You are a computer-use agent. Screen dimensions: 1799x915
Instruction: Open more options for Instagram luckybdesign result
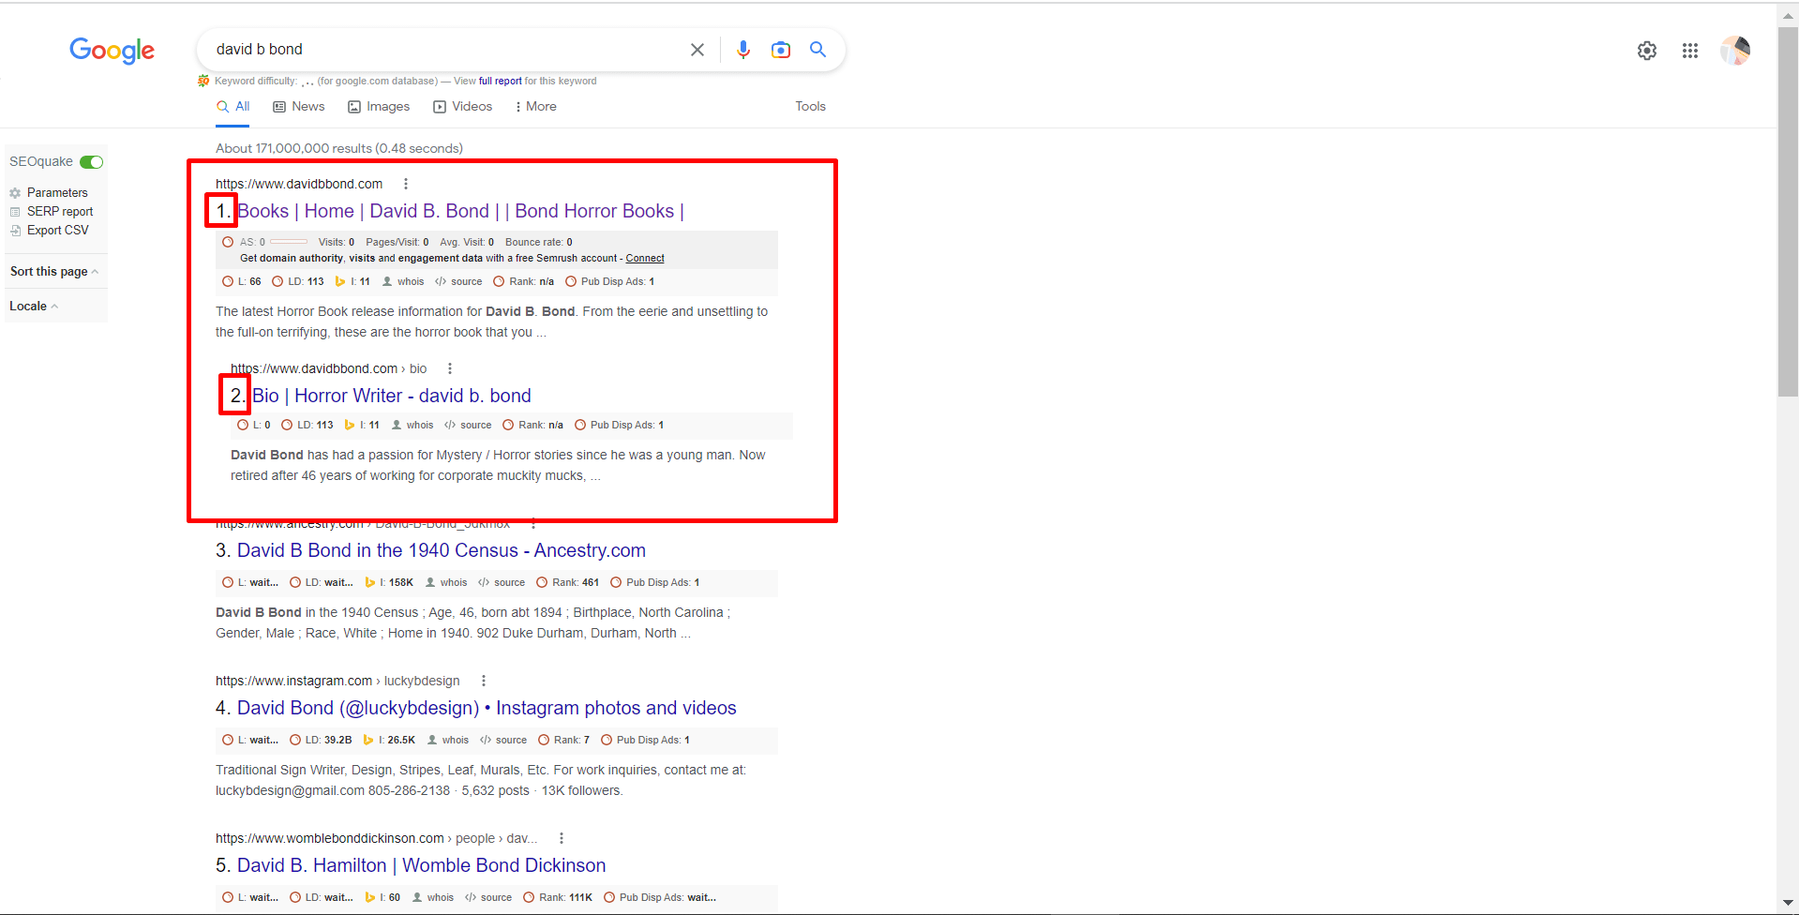[484, 681]
